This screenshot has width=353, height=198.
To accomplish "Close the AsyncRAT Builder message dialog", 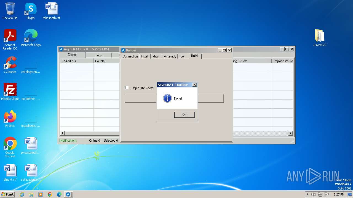I will coord(194,85).
